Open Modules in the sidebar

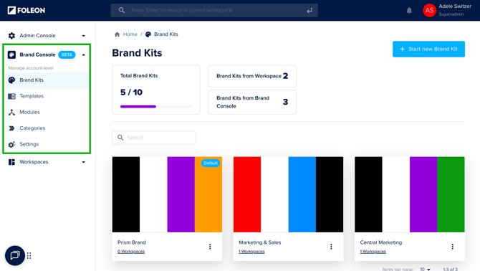pos(47,113)
